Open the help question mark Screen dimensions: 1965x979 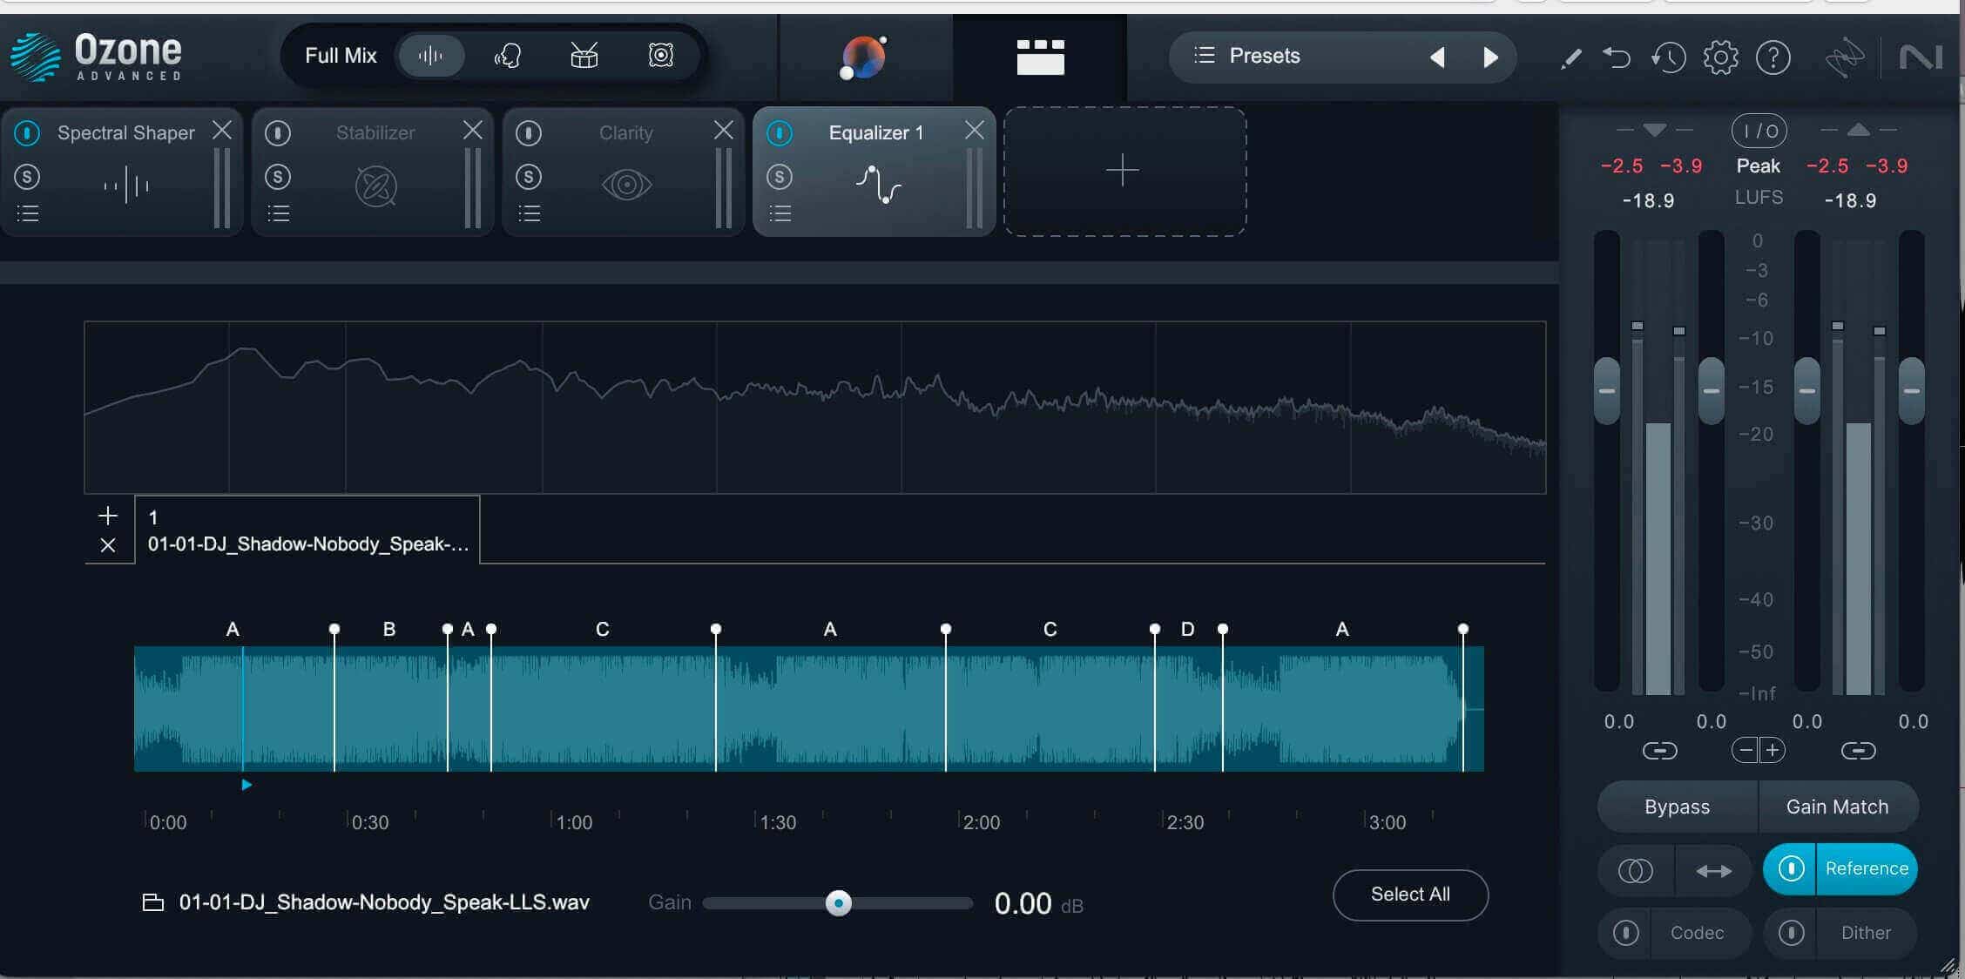tap(1773, 58)
